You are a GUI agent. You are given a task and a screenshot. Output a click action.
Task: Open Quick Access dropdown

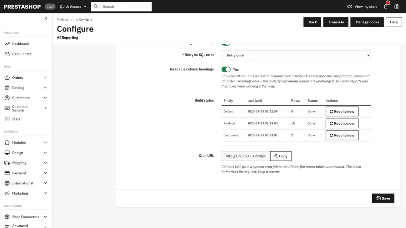(x=73, y=6)
